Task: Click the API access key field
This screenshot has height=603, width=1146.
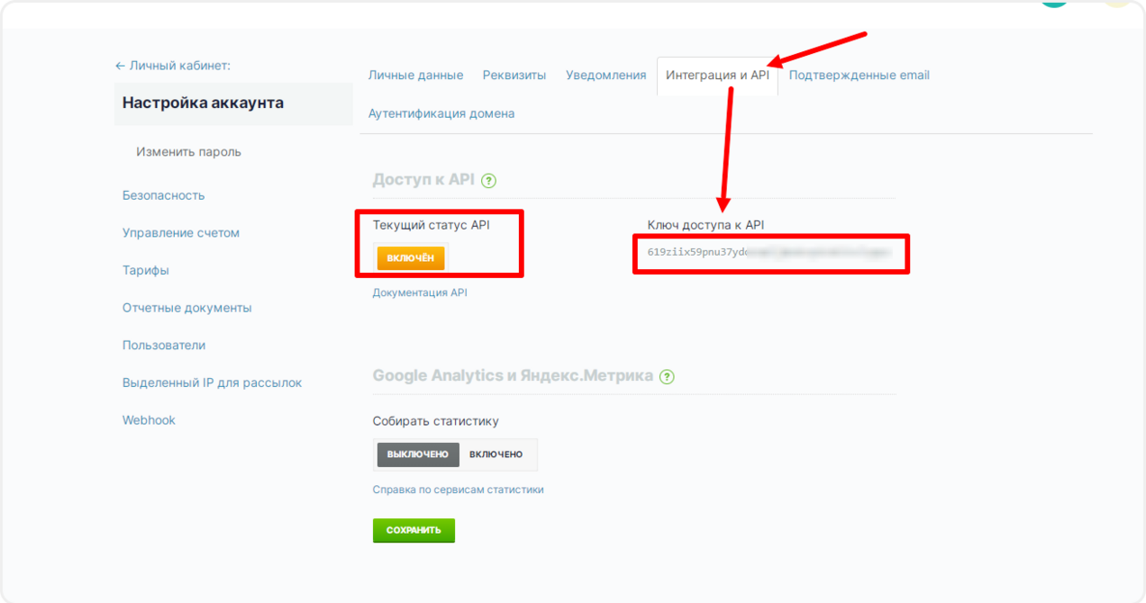Action: 771,253
